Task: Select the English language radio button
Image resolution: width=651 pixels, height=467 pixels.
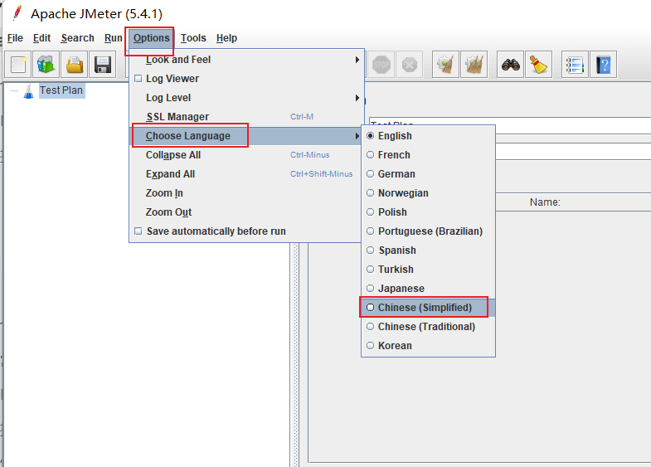Action: click(371, 136)
